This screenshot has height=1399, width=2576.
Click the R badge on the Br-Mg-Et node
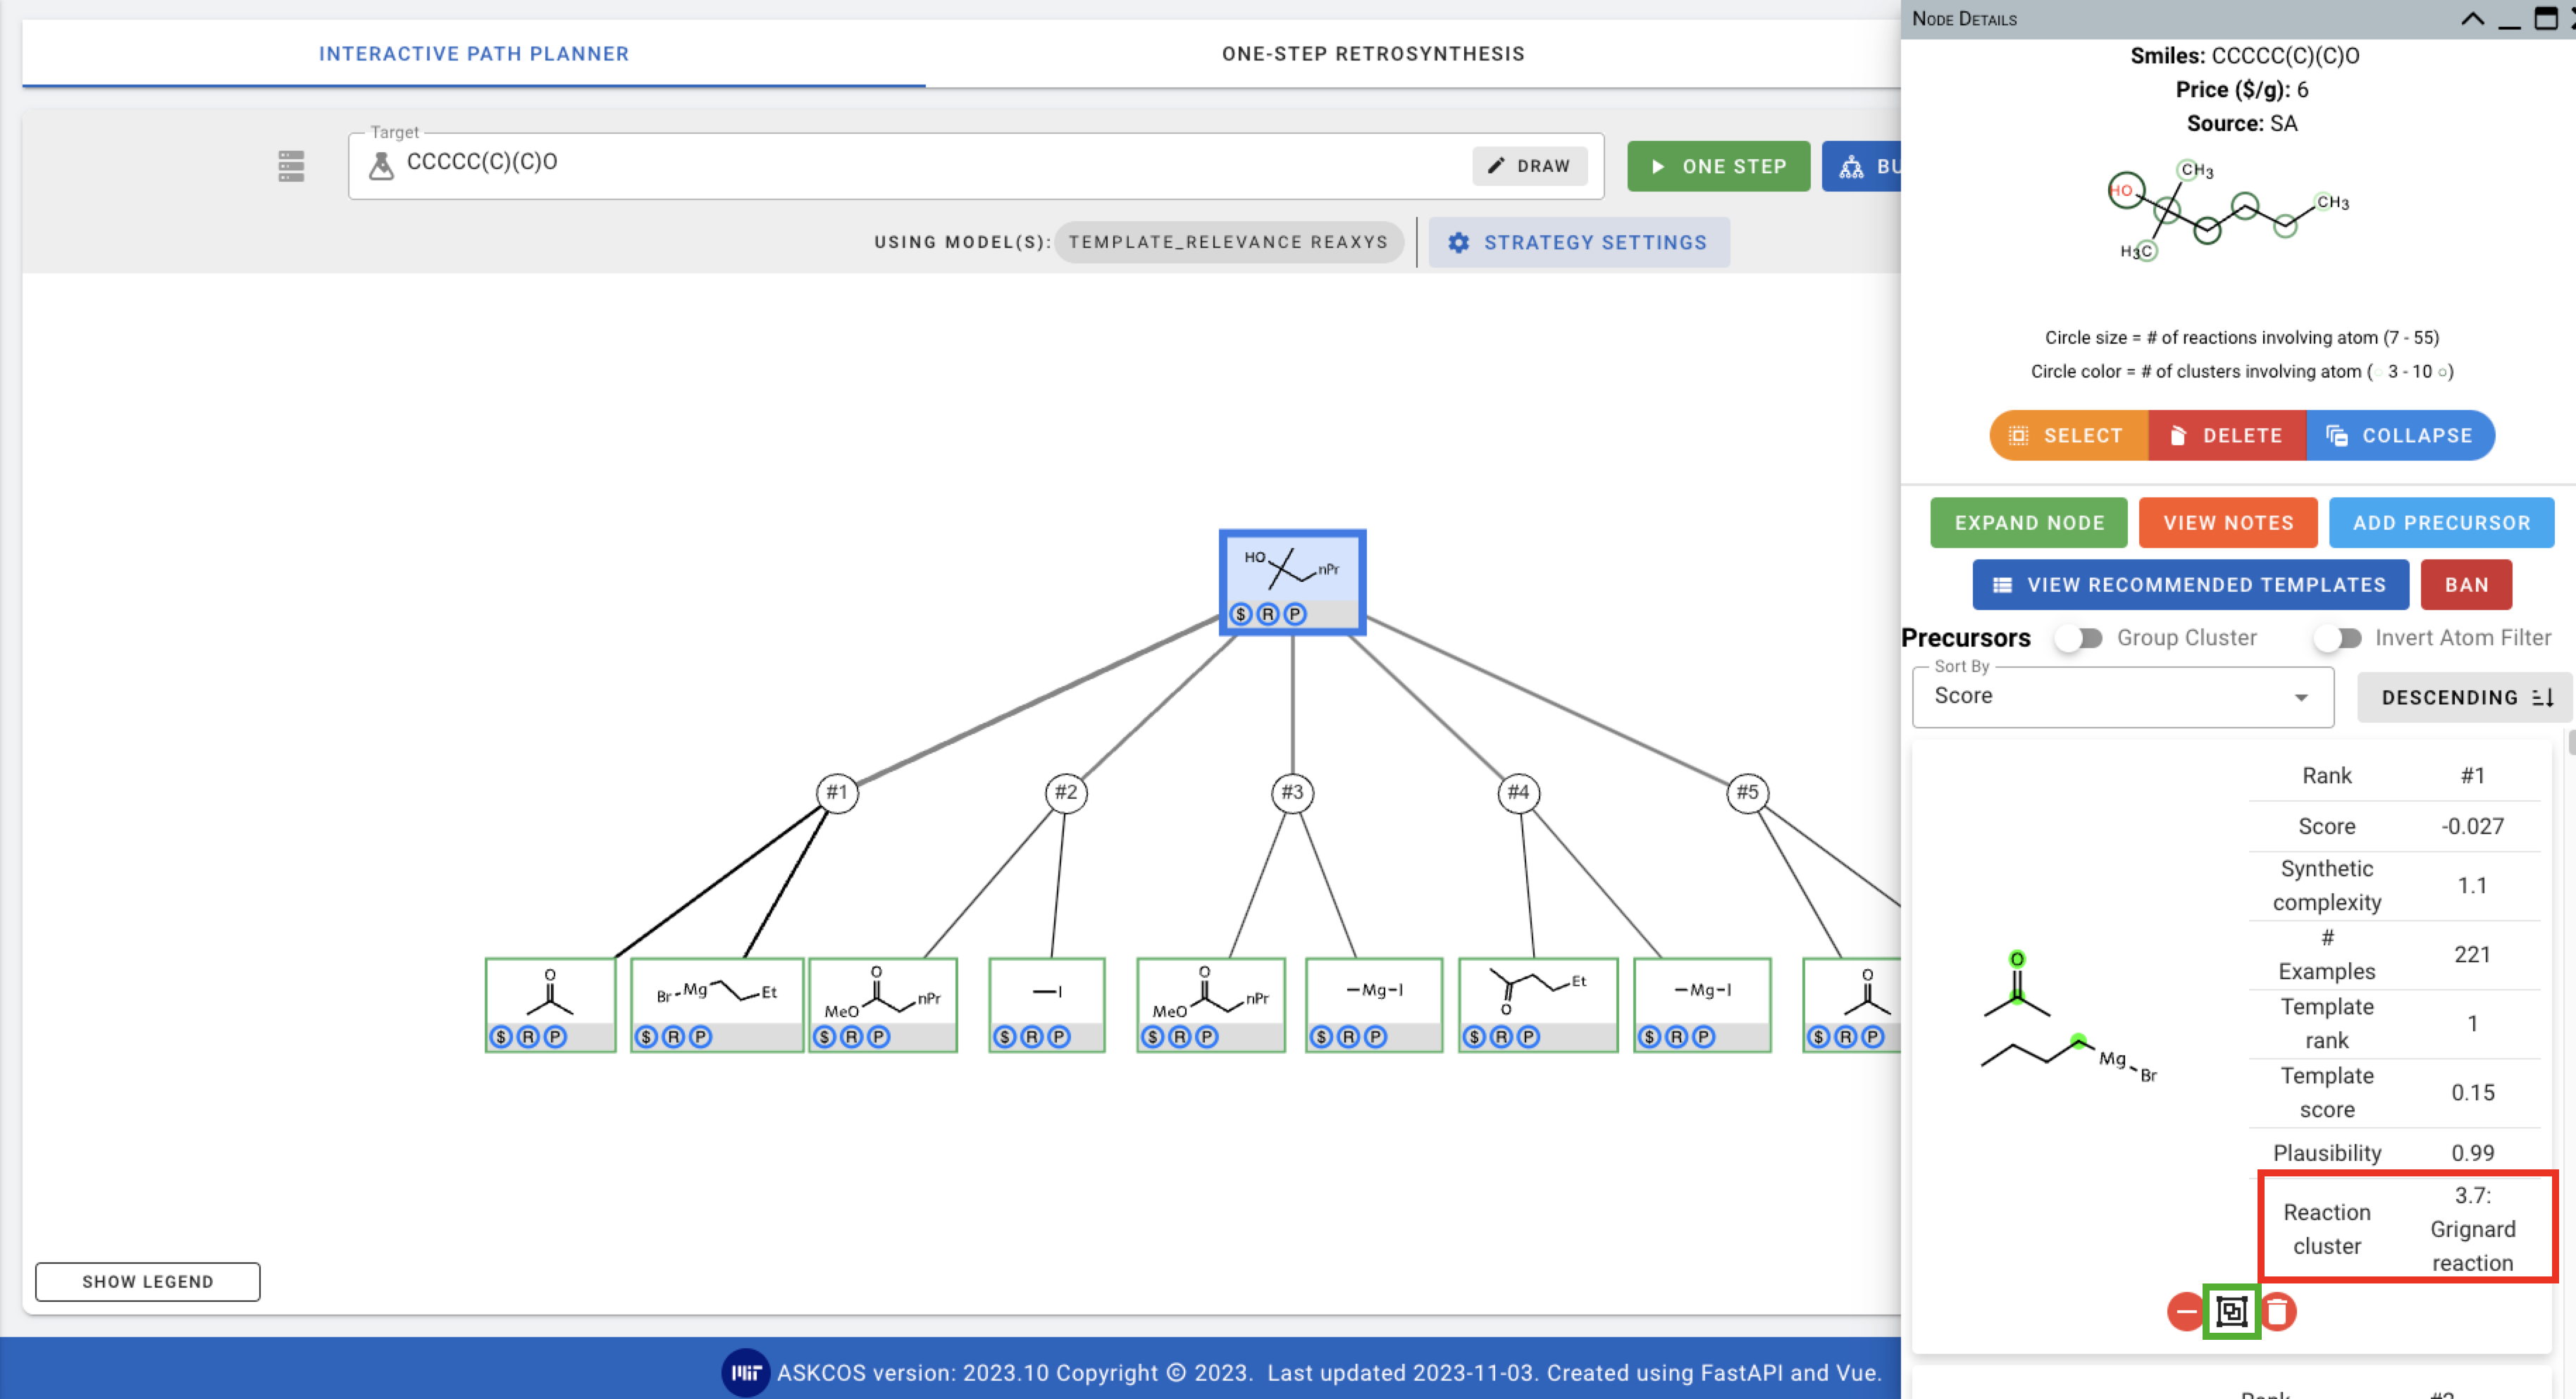(x=674, y=1037)
